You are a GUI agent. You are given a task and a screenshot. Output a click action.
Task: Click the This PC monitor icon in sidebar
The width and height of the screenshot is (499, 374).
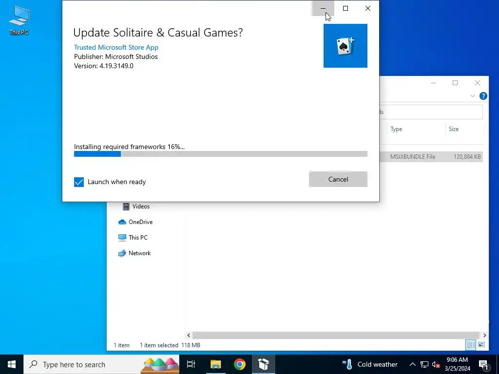click(122, 238)
